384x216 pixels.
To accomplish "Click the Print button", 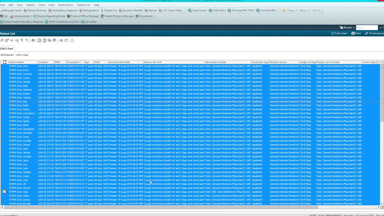I will tap(356, 34).
